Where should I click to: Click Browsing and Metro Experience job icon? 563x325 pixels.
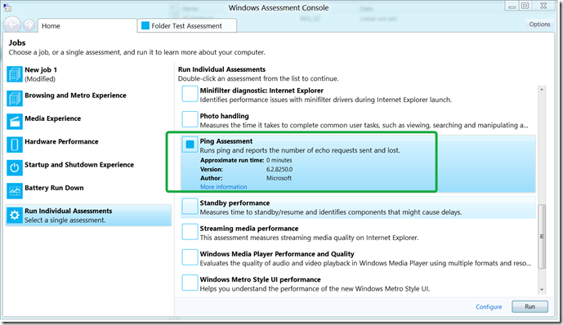pyautogui.click(x=15, y=99)
